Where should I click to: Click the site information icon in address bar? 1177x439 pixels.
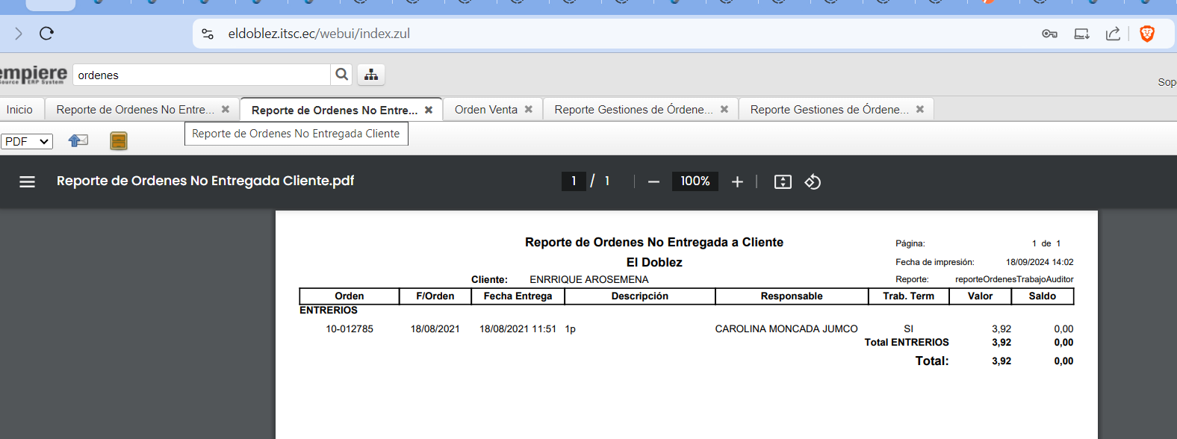click(208, 34)
